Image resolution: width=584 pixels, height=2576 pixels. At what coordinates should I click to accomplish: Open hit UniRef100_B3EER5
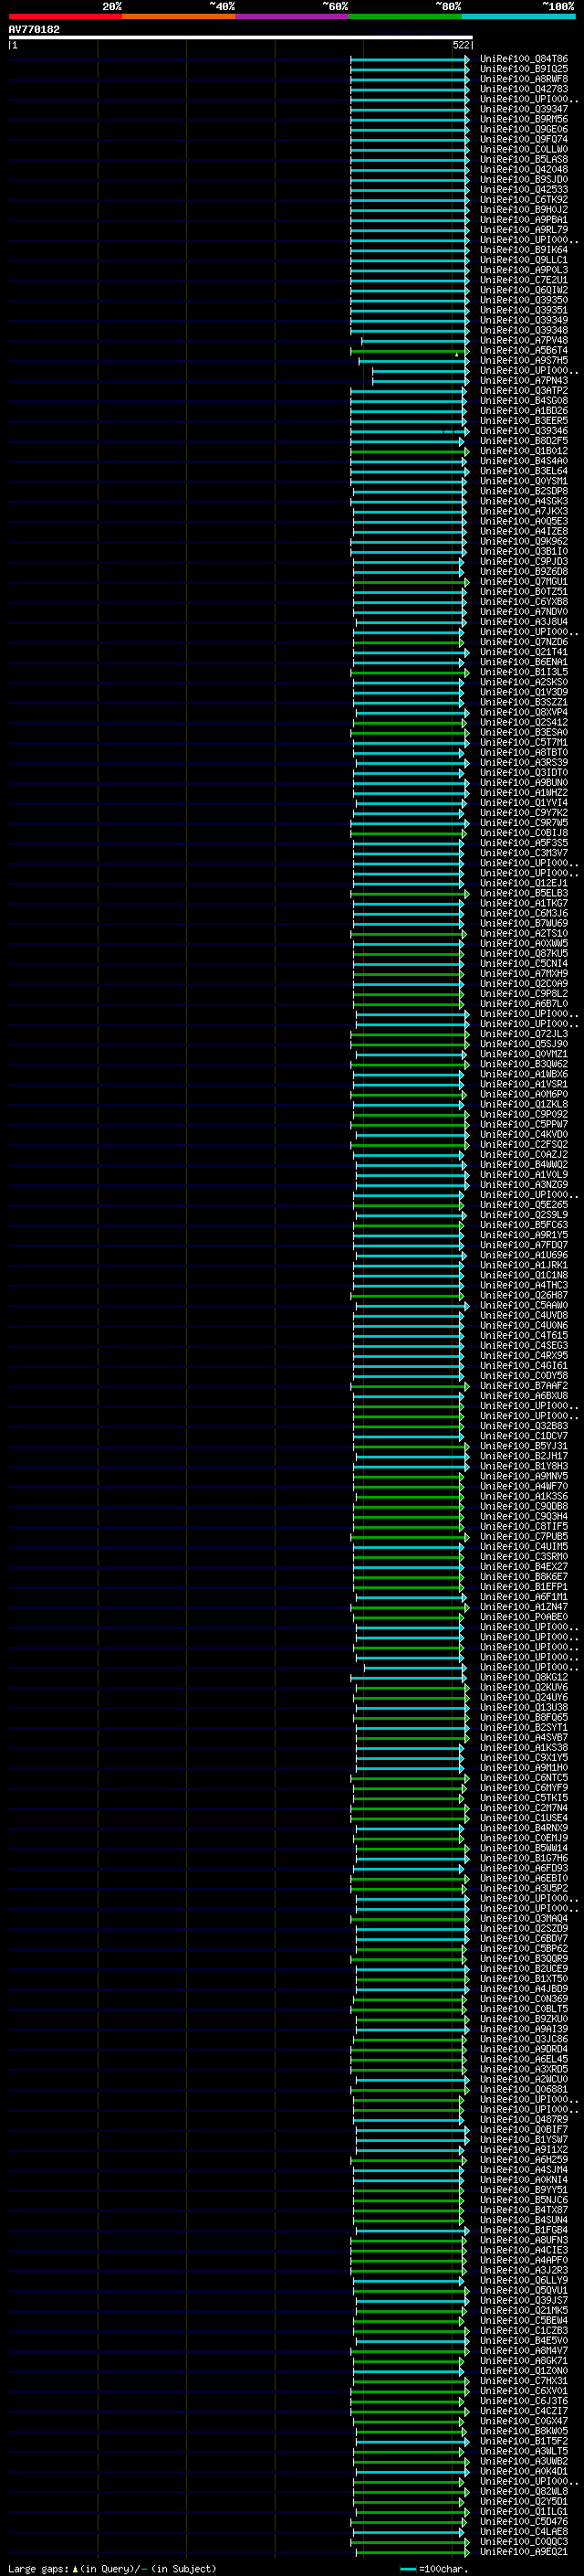[524, 421]
